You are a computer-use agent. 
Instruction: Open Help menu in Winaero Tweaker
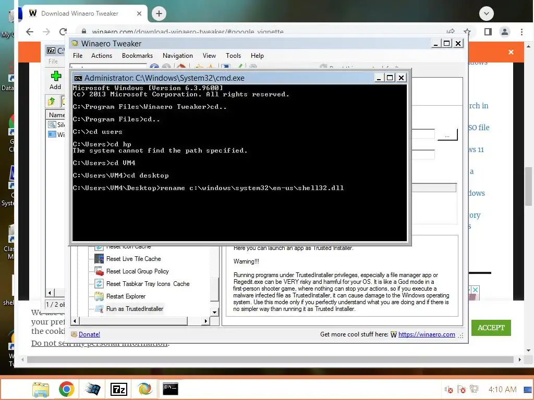(x=257, y=56)
